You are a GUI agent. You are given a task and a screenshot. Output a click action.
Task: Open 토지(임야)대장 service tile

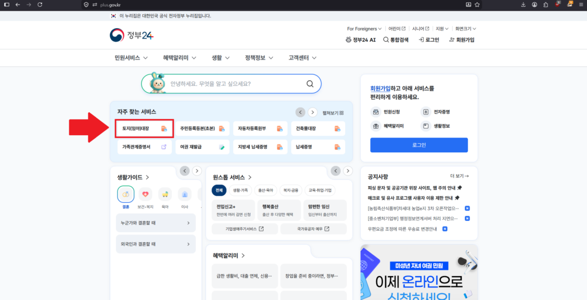tap(144, 128)
